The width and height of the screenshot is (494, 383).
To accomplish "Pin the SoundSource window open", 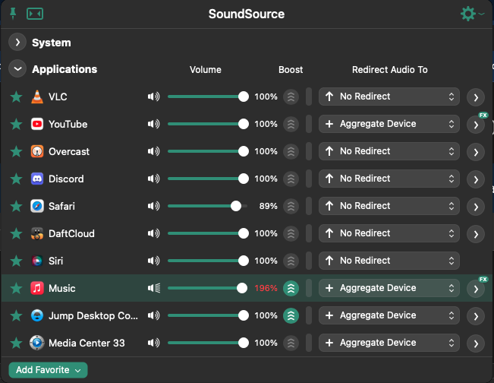I will pos(13,14).
